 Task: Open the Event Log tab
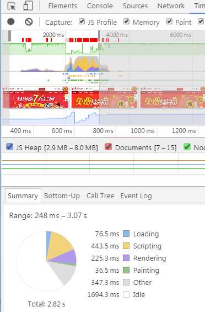(136, 196)
